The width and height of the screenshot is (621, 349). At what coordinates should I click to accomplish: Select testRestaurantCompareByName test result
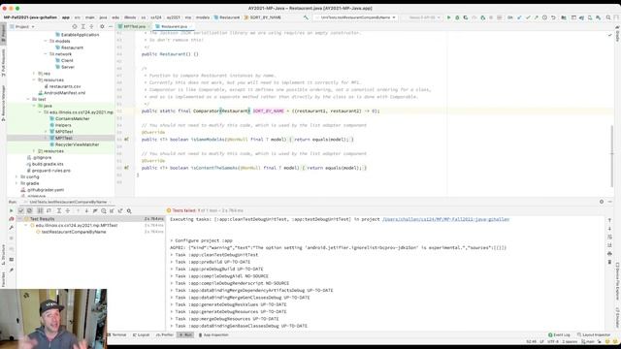71,232
